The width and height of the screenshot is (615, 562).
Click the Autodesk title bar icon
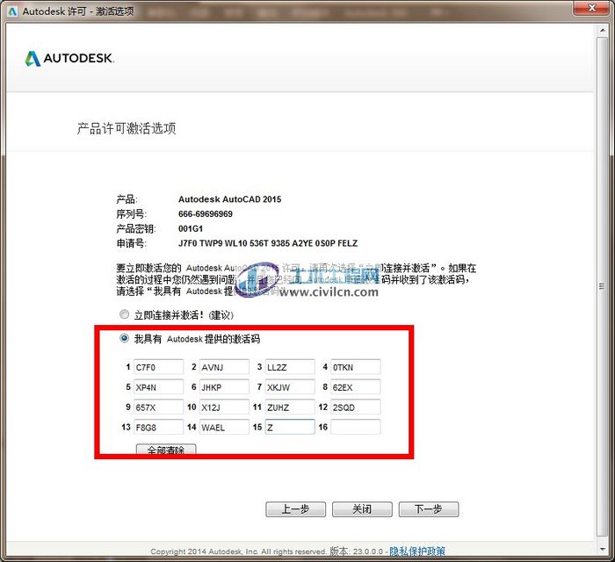[x=12, y=11]
